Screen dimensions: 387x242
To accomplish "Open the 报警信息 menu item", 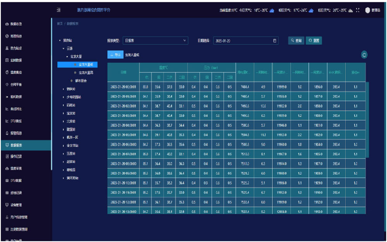I will 26,133.
